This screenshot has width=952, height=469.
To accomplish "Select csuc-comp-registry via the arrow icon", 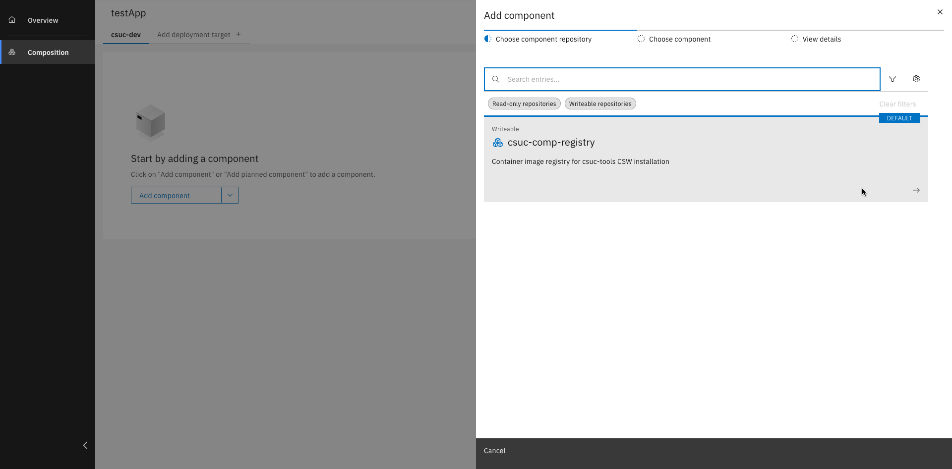I will coord(915,190).
